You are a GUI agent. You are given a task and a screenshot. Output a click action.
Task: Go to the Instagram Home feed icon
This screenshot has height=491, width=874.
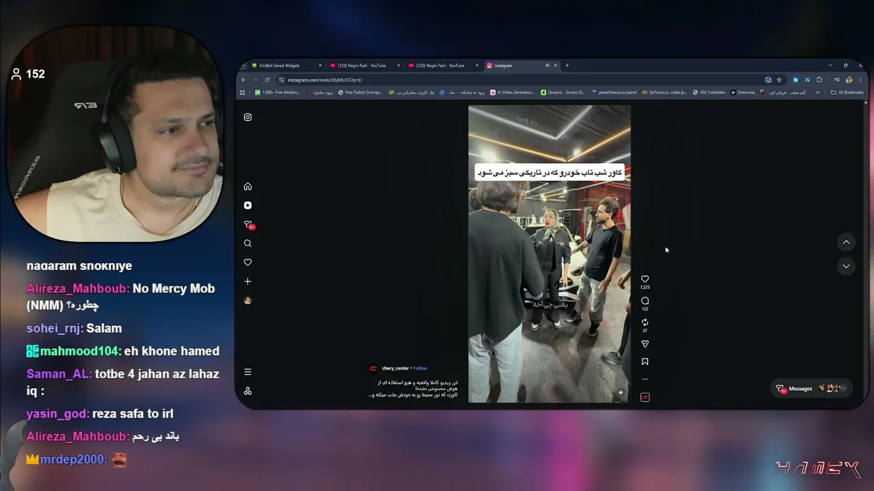pos(248,186)
